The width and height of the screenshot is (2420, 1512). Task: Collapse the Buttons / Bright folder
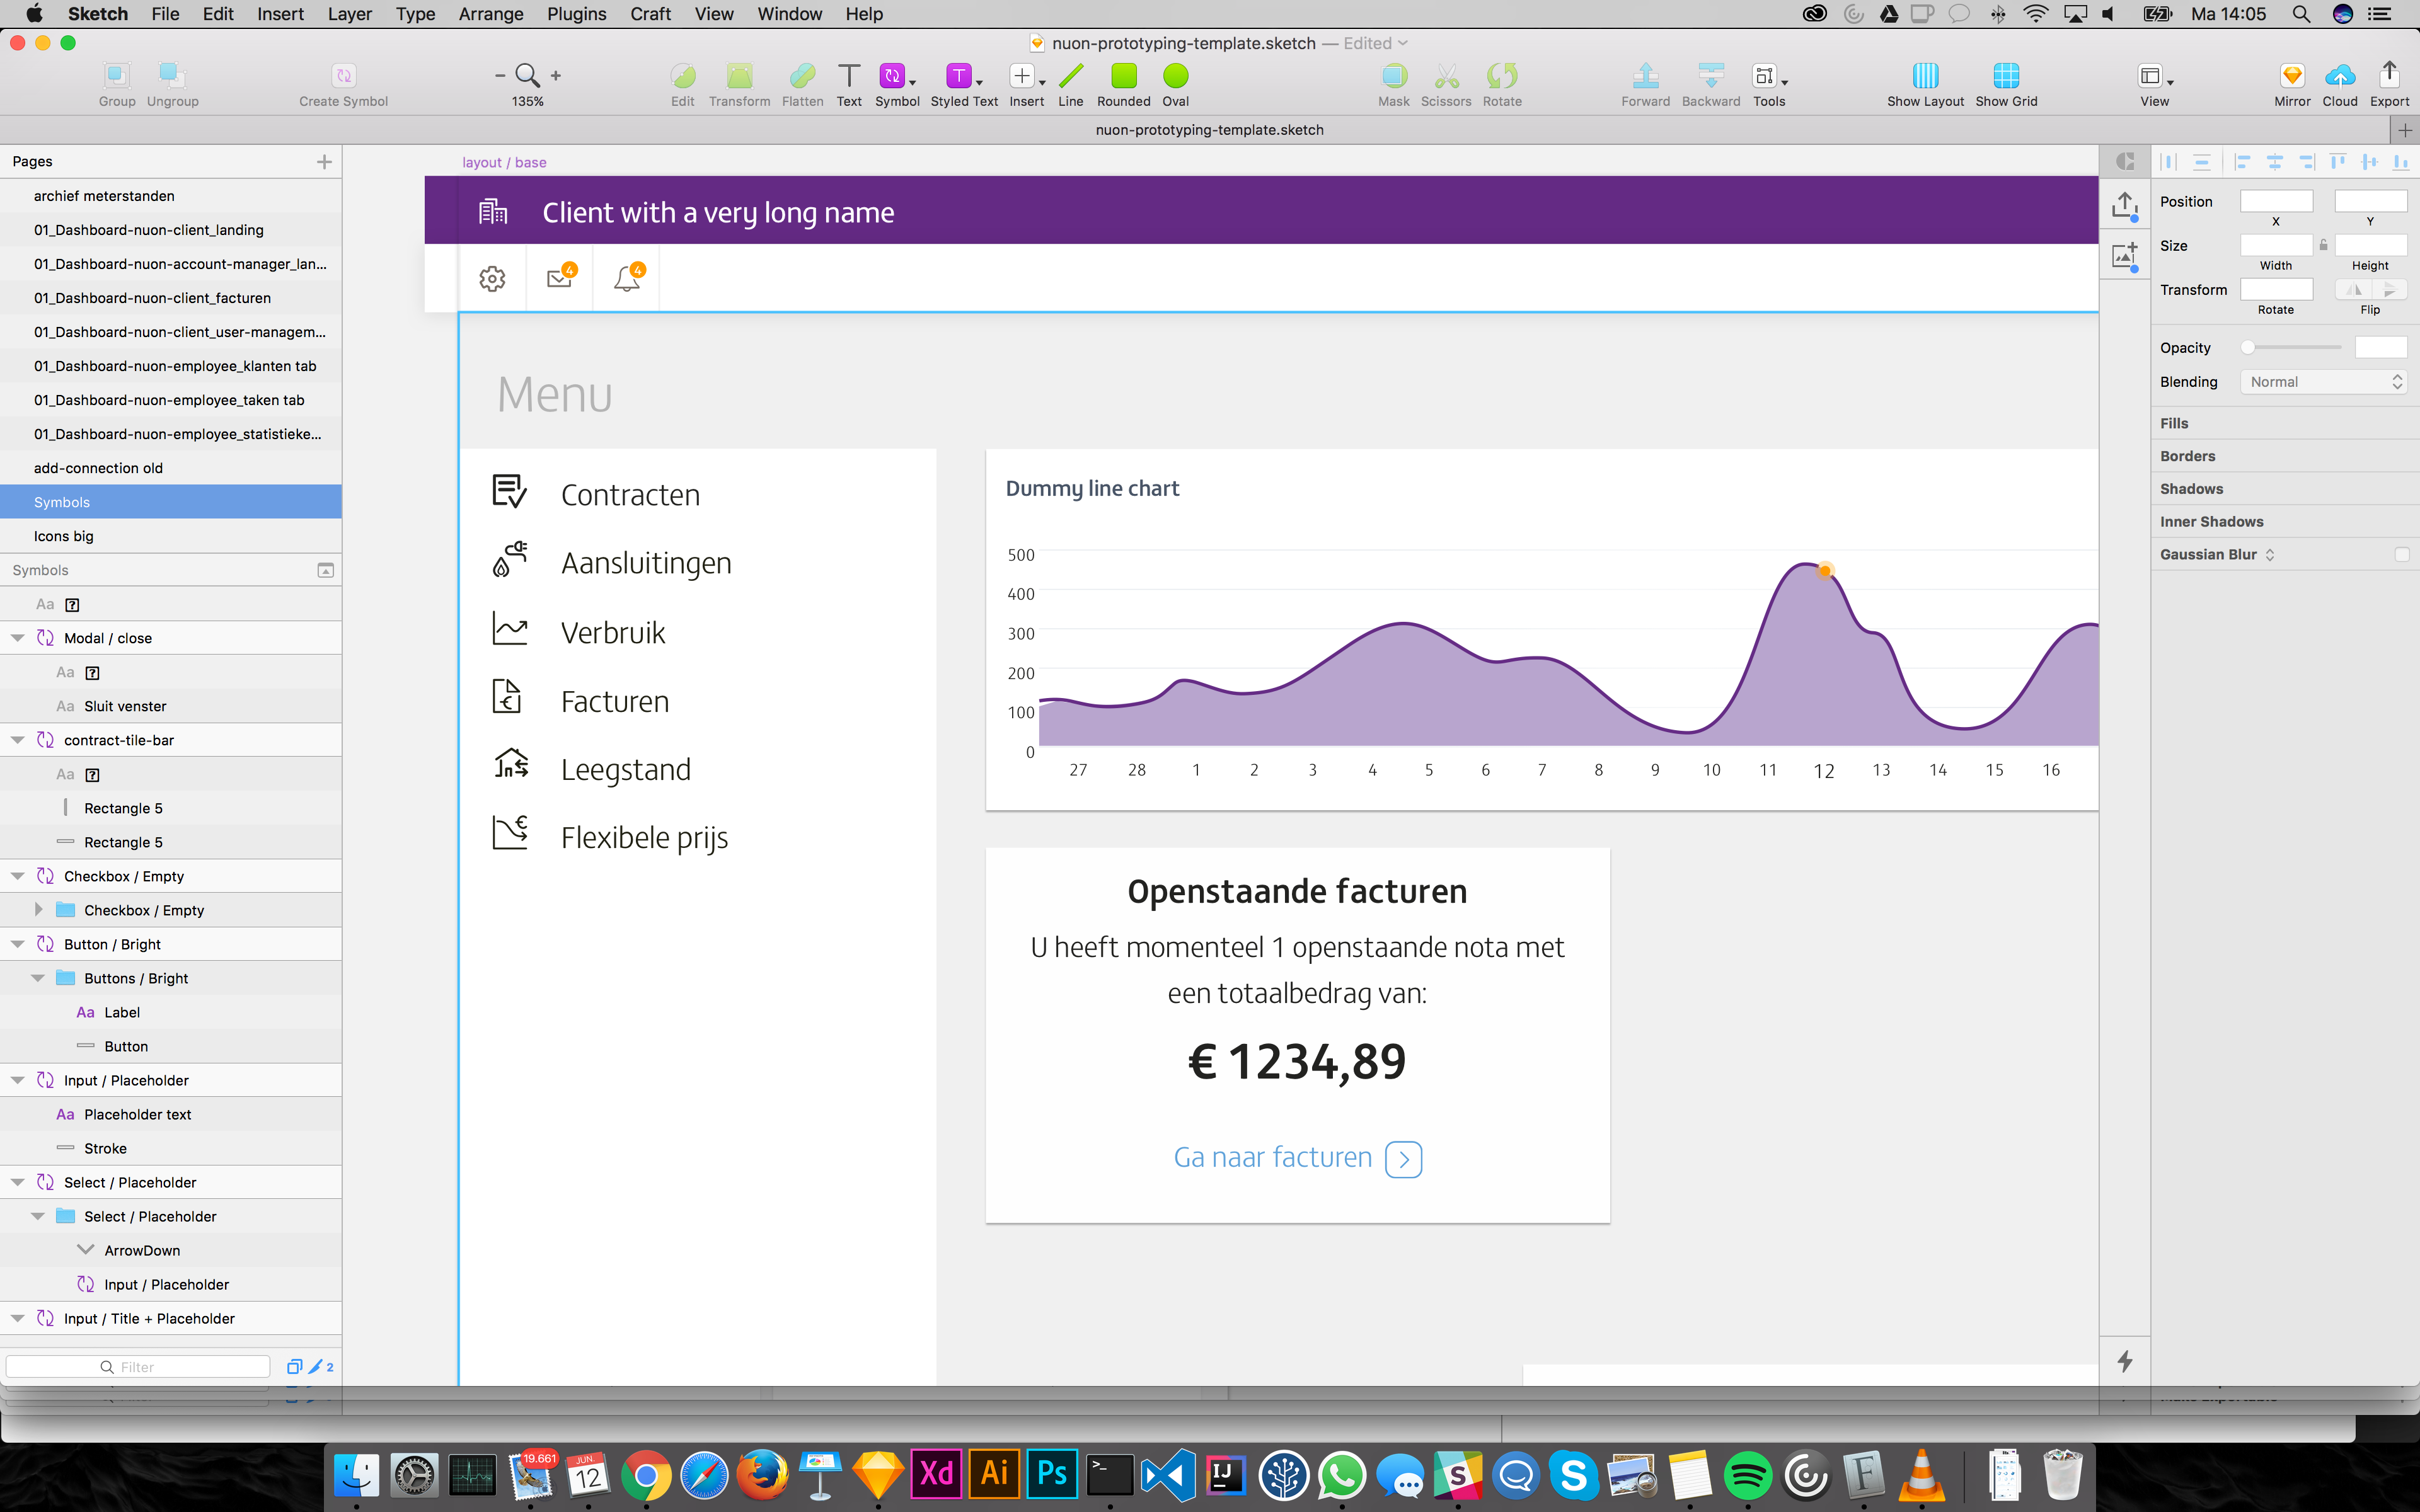click(38, 978)
